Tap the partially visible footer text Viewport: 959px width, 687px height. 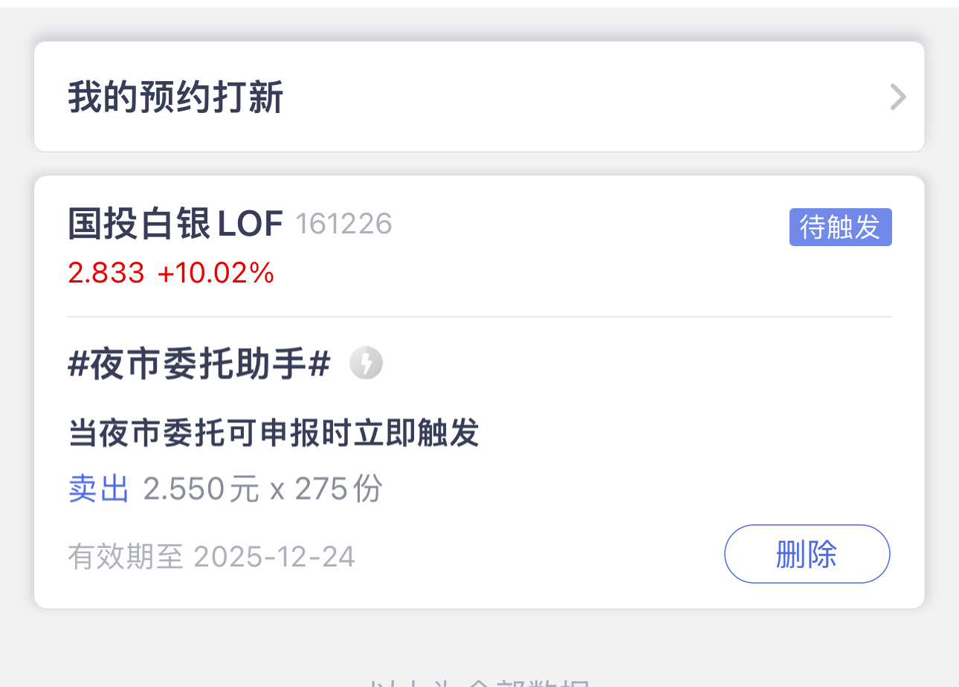[479, 682]
